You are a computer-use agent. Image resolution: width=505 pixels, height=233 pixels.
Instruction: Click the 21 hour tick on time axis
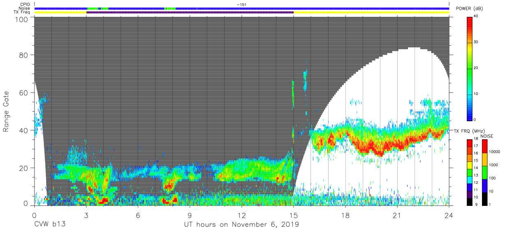coord(397,215)
